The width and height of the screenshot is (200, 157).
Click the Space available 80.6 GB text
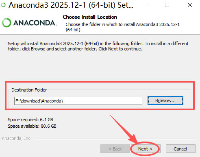[x=32, y=126]
